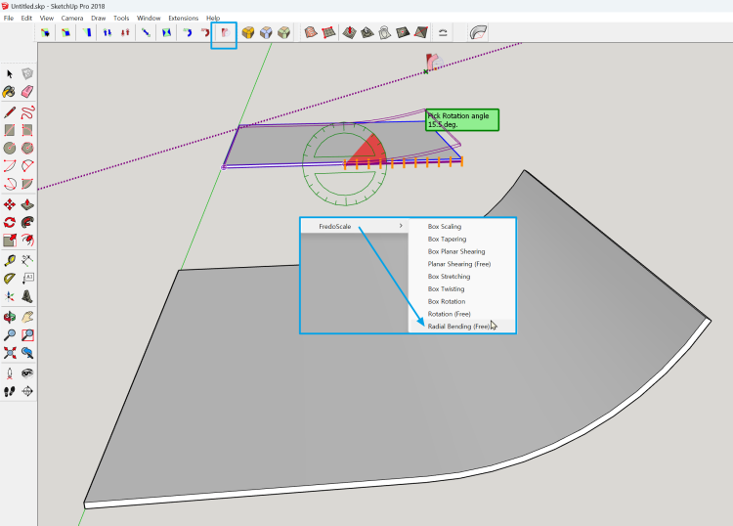The image size is (733, 526).
Task: Select the 3-Point Arc tool
Action: (x=10, y=184)
